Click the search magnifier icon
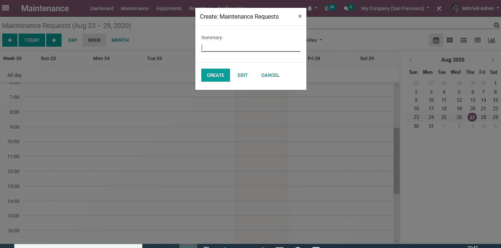The width and height of the screenshot is (501, 248). [497, 25]
